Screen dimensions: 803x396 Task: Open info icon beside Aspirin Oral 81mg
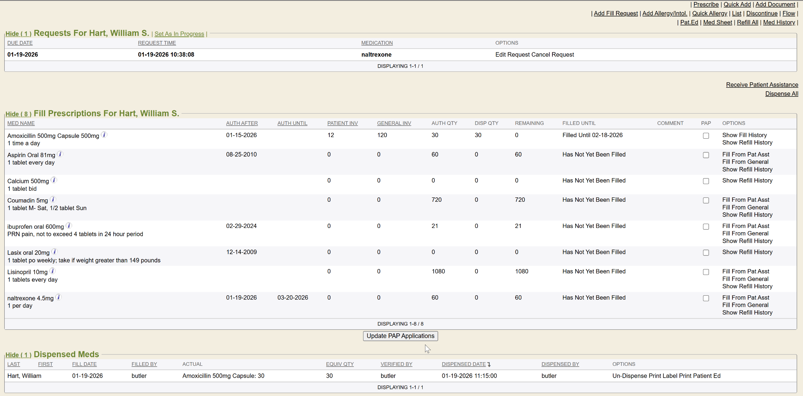point(60,154)
